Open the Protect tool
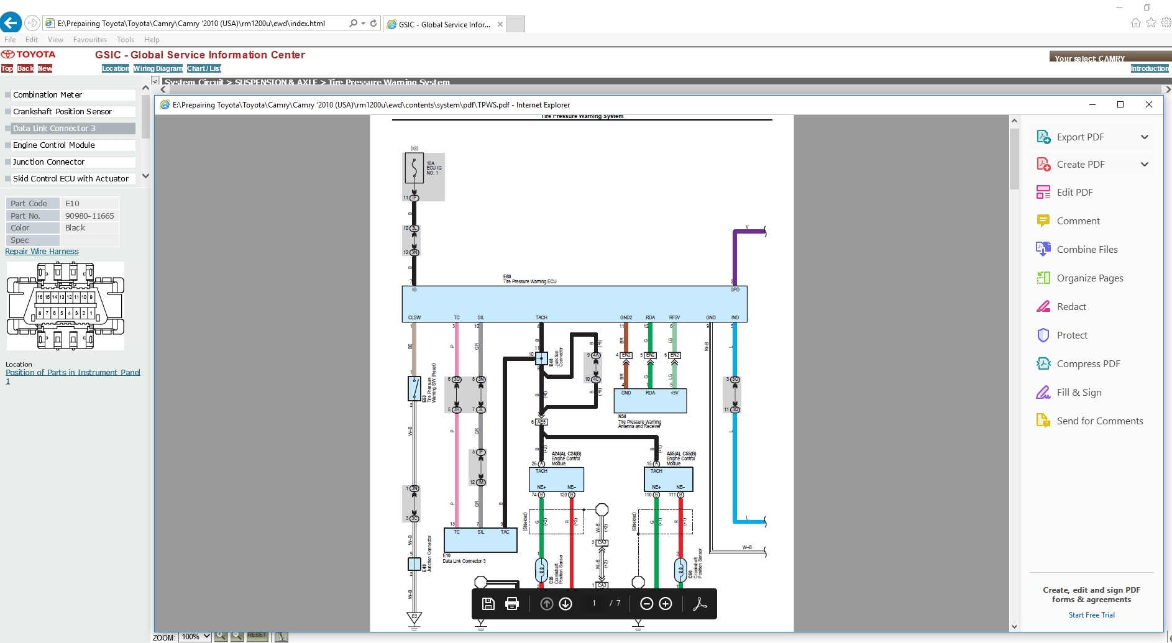Screen dimensions: 1172x643 (1071, 335)
